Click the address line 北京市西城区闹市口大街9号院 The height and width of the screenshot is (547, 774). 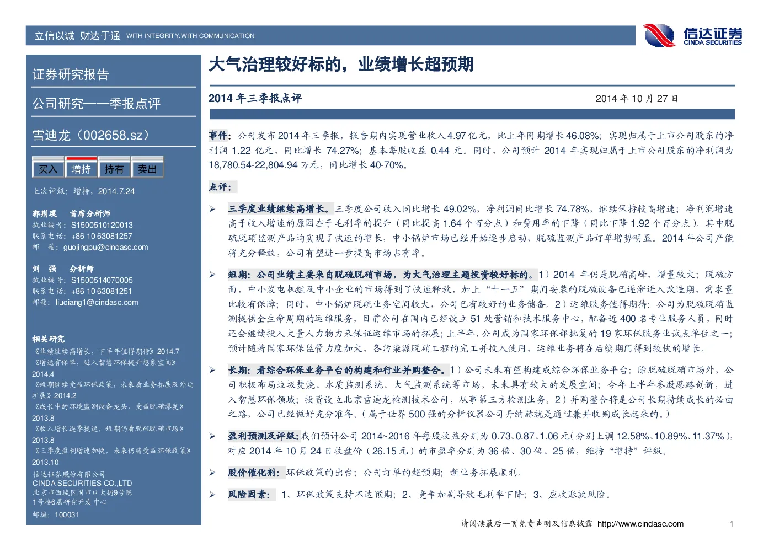pyautogui.click(x=82, y=492)
